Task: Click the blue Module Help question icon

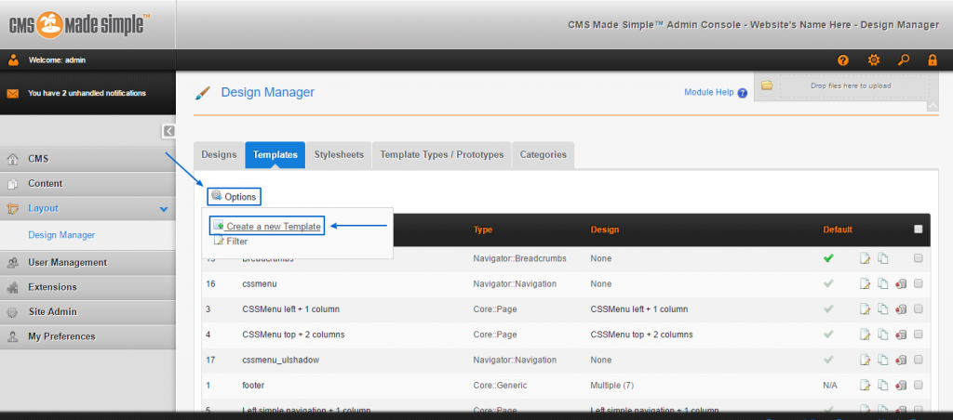Action: click(x=742, y=94)
